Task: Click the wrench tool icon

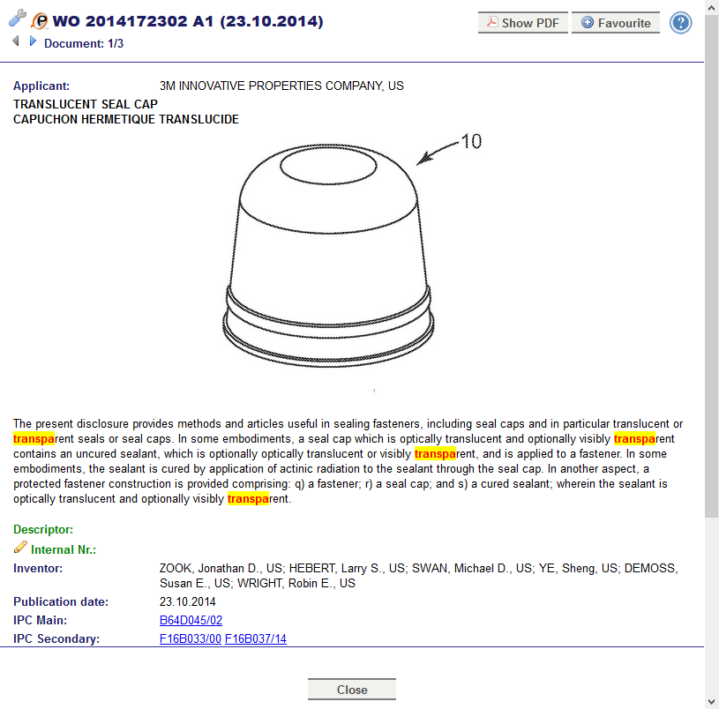Action: click(18, 19)
